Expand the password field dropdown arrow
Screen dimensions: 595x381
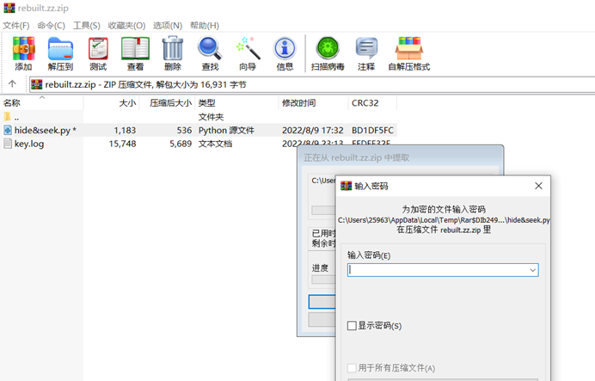(x=532, y=270)
